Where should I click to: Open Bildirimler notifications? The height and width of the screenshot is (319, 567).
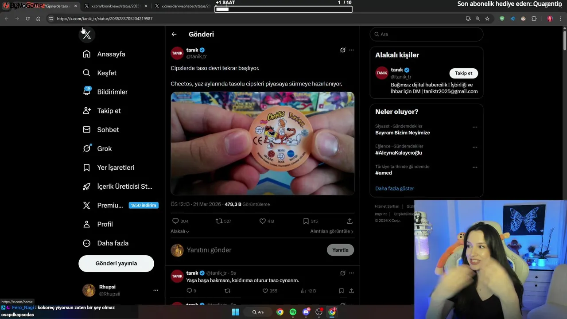[105, 92]
